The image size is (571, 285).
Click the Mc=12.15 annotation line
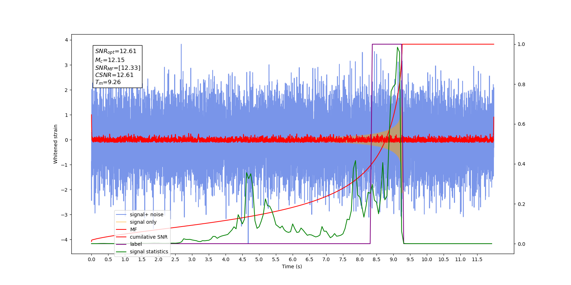click(x=110, y=60)
